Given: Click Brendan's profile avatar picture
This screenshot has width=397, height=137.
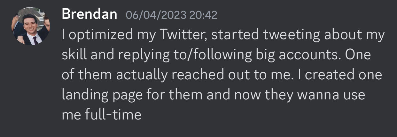Looking at the screenshot, I should 31,26.
